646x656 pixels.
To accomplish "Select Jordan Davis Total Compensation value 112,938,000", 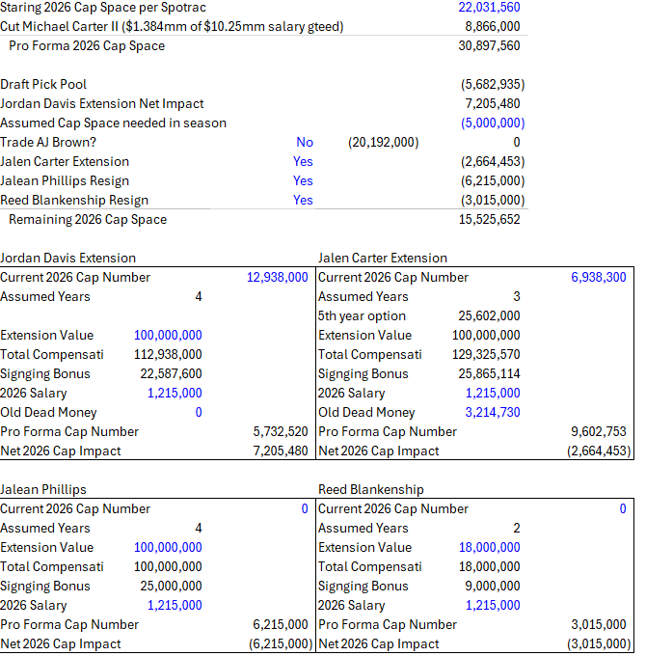I will point(171,354).
